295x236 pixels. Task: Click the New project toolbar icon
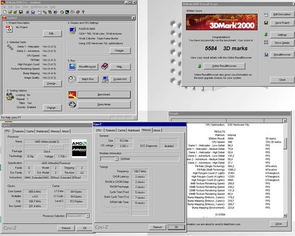5,12
